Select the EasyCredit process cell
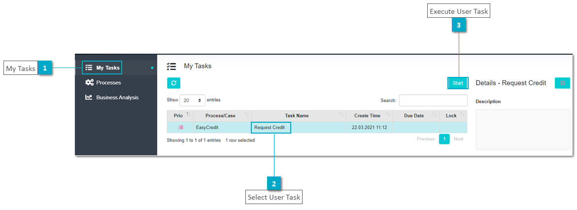Image resolution: width=577 pixels, height=210 pixels. click(223, 128)
